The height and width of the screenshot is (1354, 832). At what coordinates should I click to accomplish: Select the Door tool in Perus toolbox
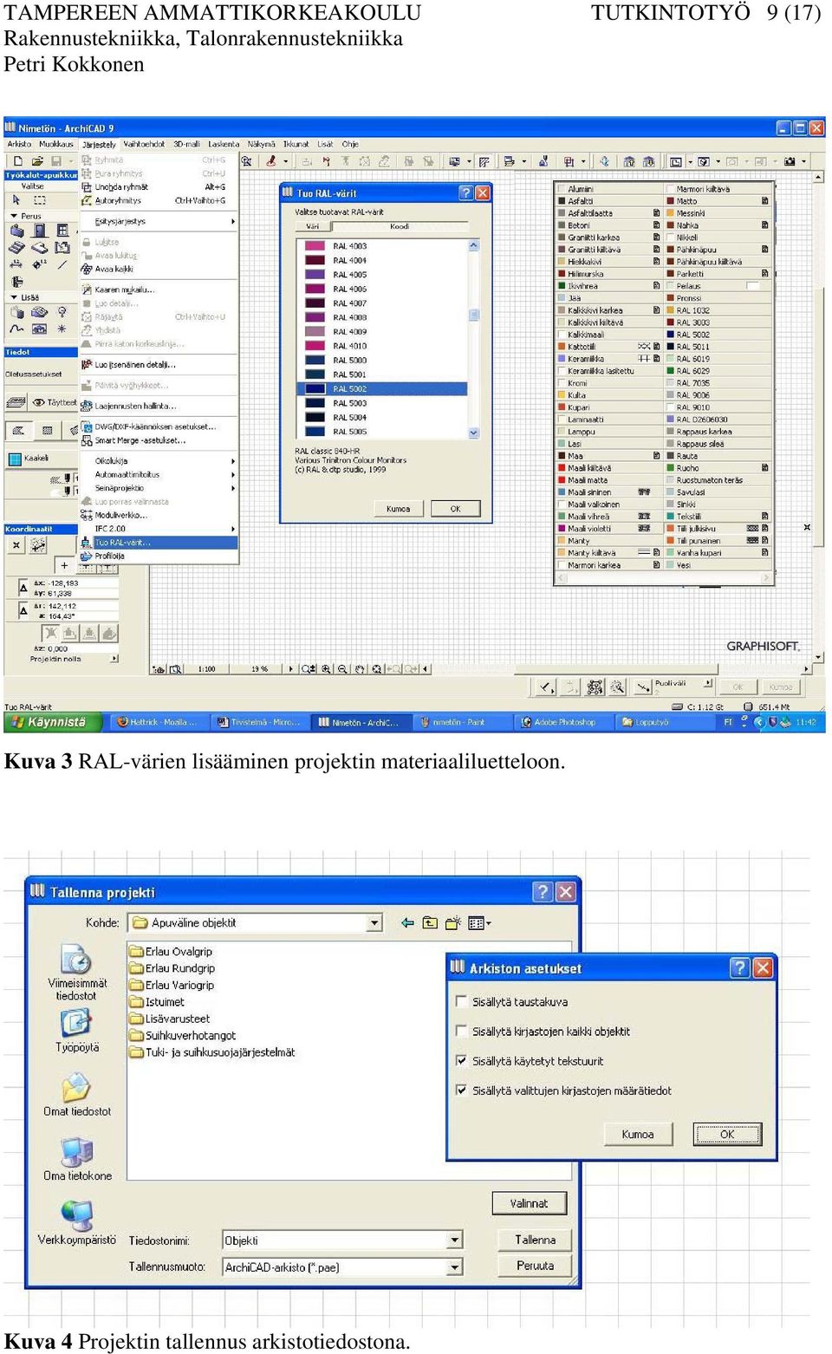[x=40, y=231]
